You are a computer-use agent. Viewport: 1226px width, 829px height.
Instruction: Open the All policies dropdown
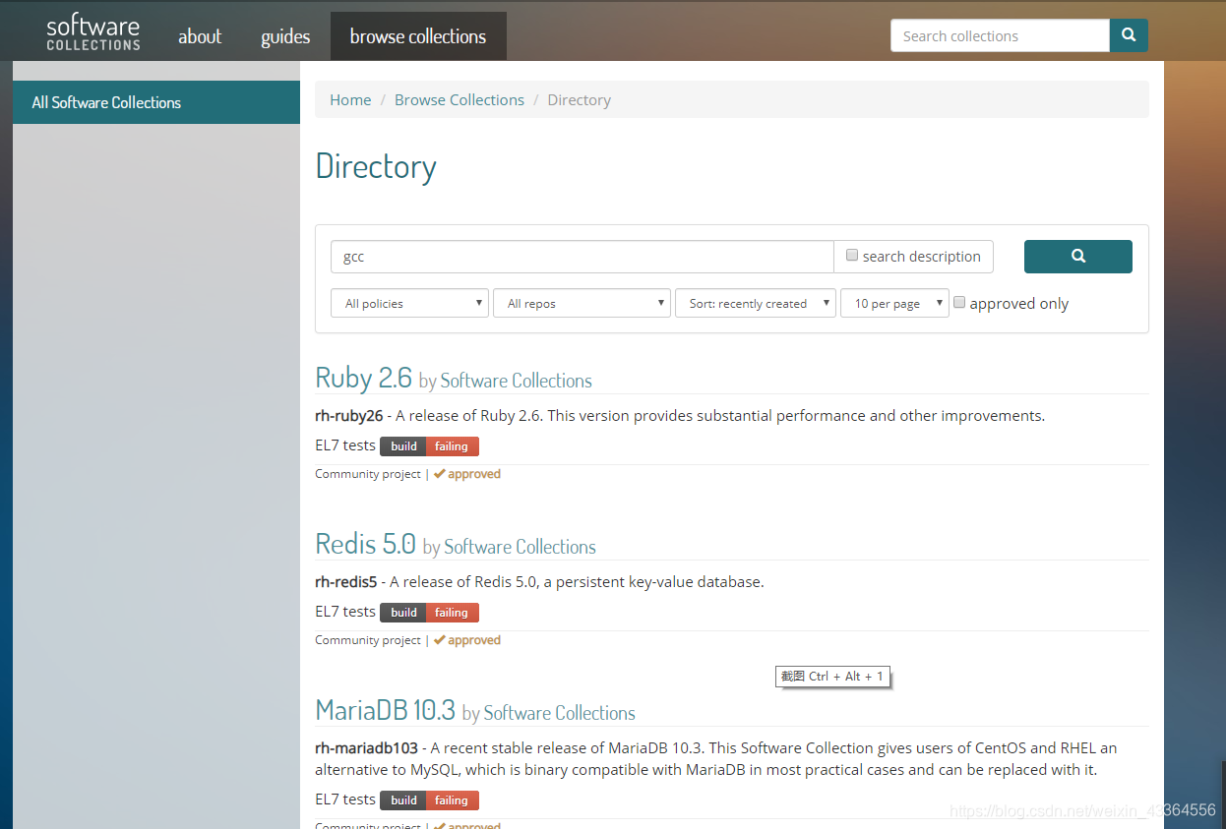tap(409, 303)
